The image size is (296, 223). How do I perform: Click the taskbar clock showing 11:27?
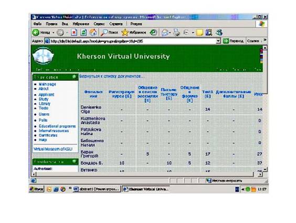click(262, 189)
